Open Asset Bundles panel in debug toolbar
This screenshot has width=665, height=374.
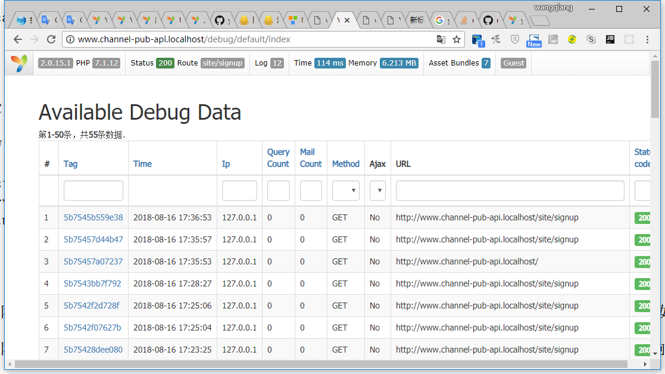pos(459,63)
